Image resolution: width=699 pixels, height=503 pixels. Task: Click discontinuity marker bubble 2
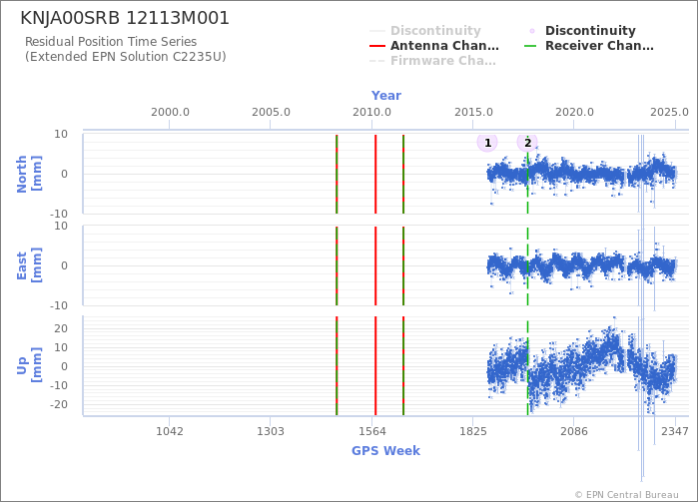coord(527,143)
